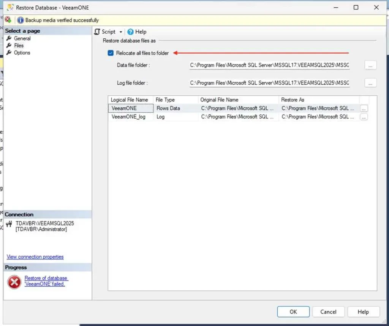Click the Restore As column header
Viewport: 389px width, 326px height.
pos(319,100)
